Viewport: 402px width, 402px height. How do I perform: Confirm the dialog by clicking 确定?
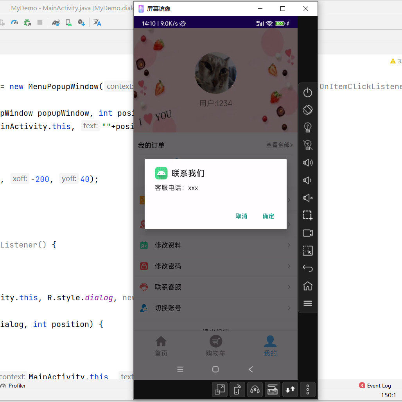click(268, 216)
